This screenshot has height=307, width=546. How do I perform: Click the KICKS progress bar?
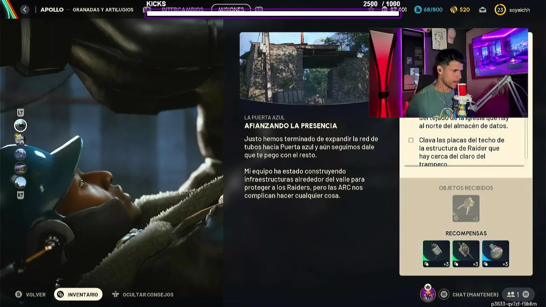273,14
